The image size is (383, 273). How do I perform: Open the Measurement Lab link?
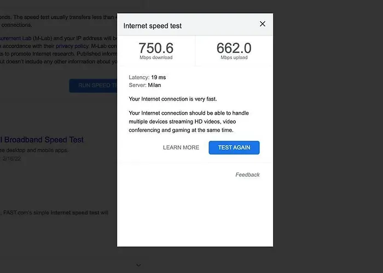[16, 38]
